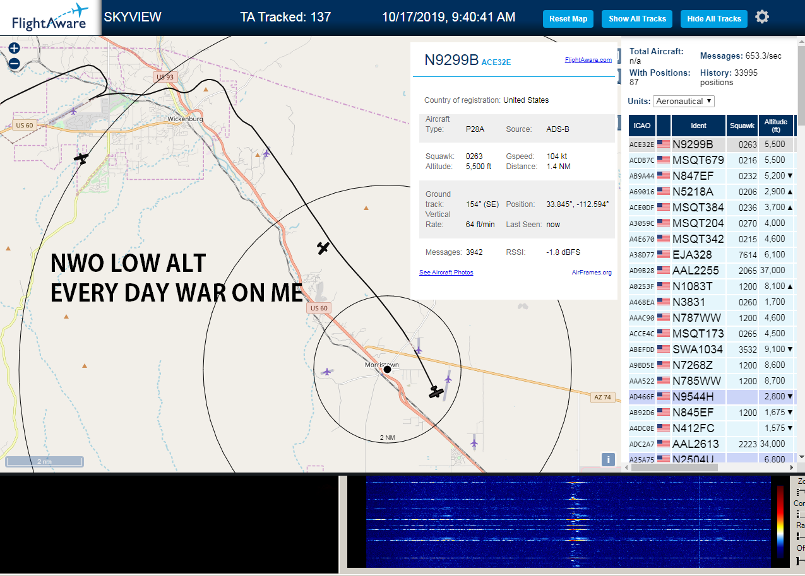Click US flag icon in AAL2255 row

pos(664,270)
